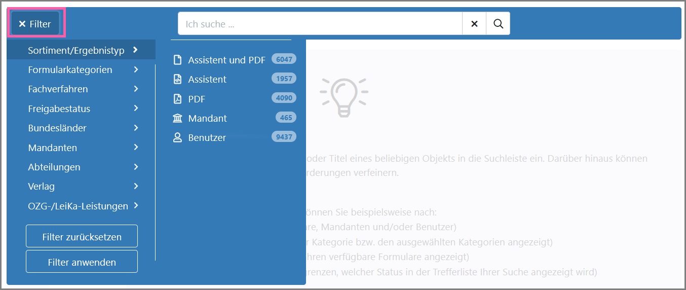Click the 'Ich suche ...' search field
Screen dimensions: 686x290
pos(320,23)
